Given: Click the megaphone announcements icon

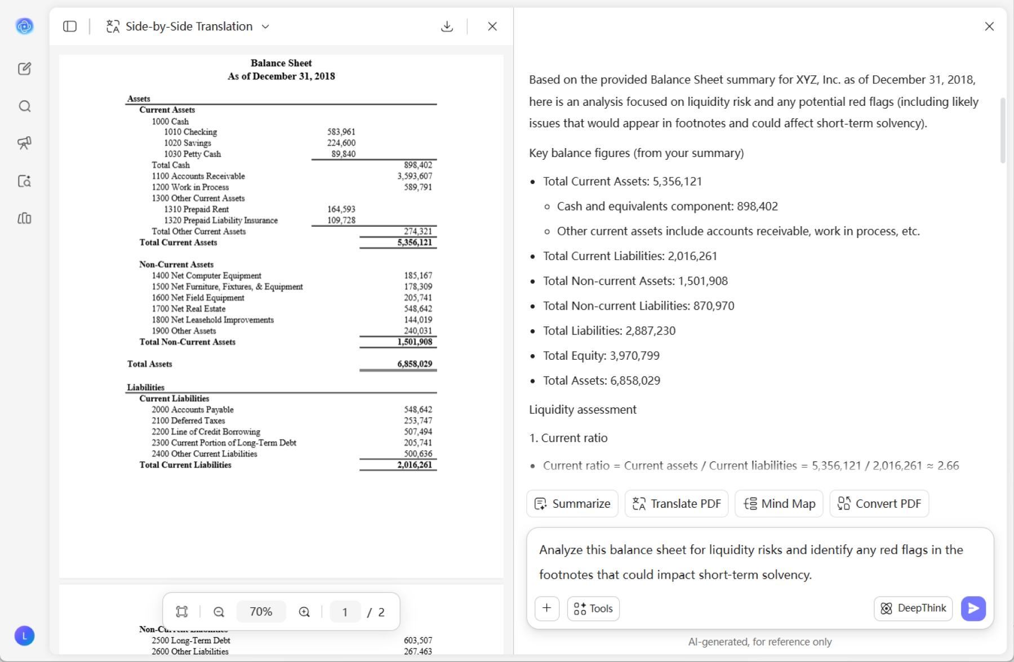Looking at the screenshot, I should click(x=24, y=143).
